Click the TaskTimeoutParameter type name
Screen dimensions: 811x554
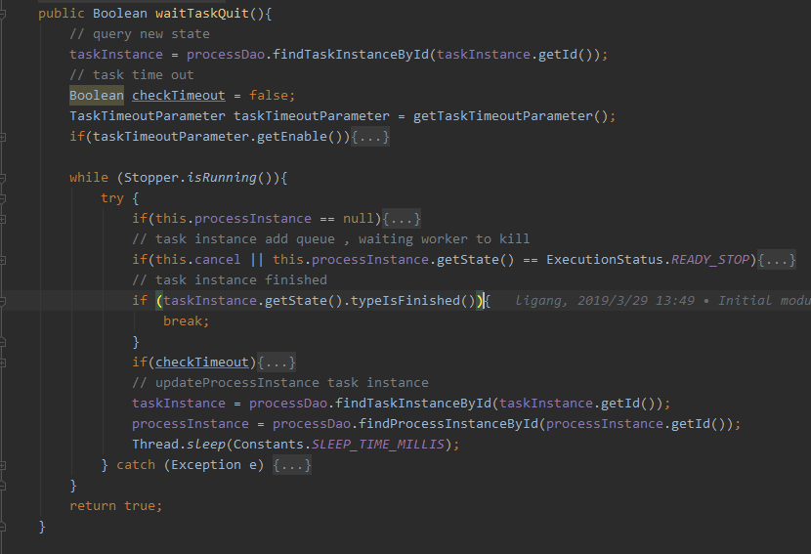[x=148, y=116]
